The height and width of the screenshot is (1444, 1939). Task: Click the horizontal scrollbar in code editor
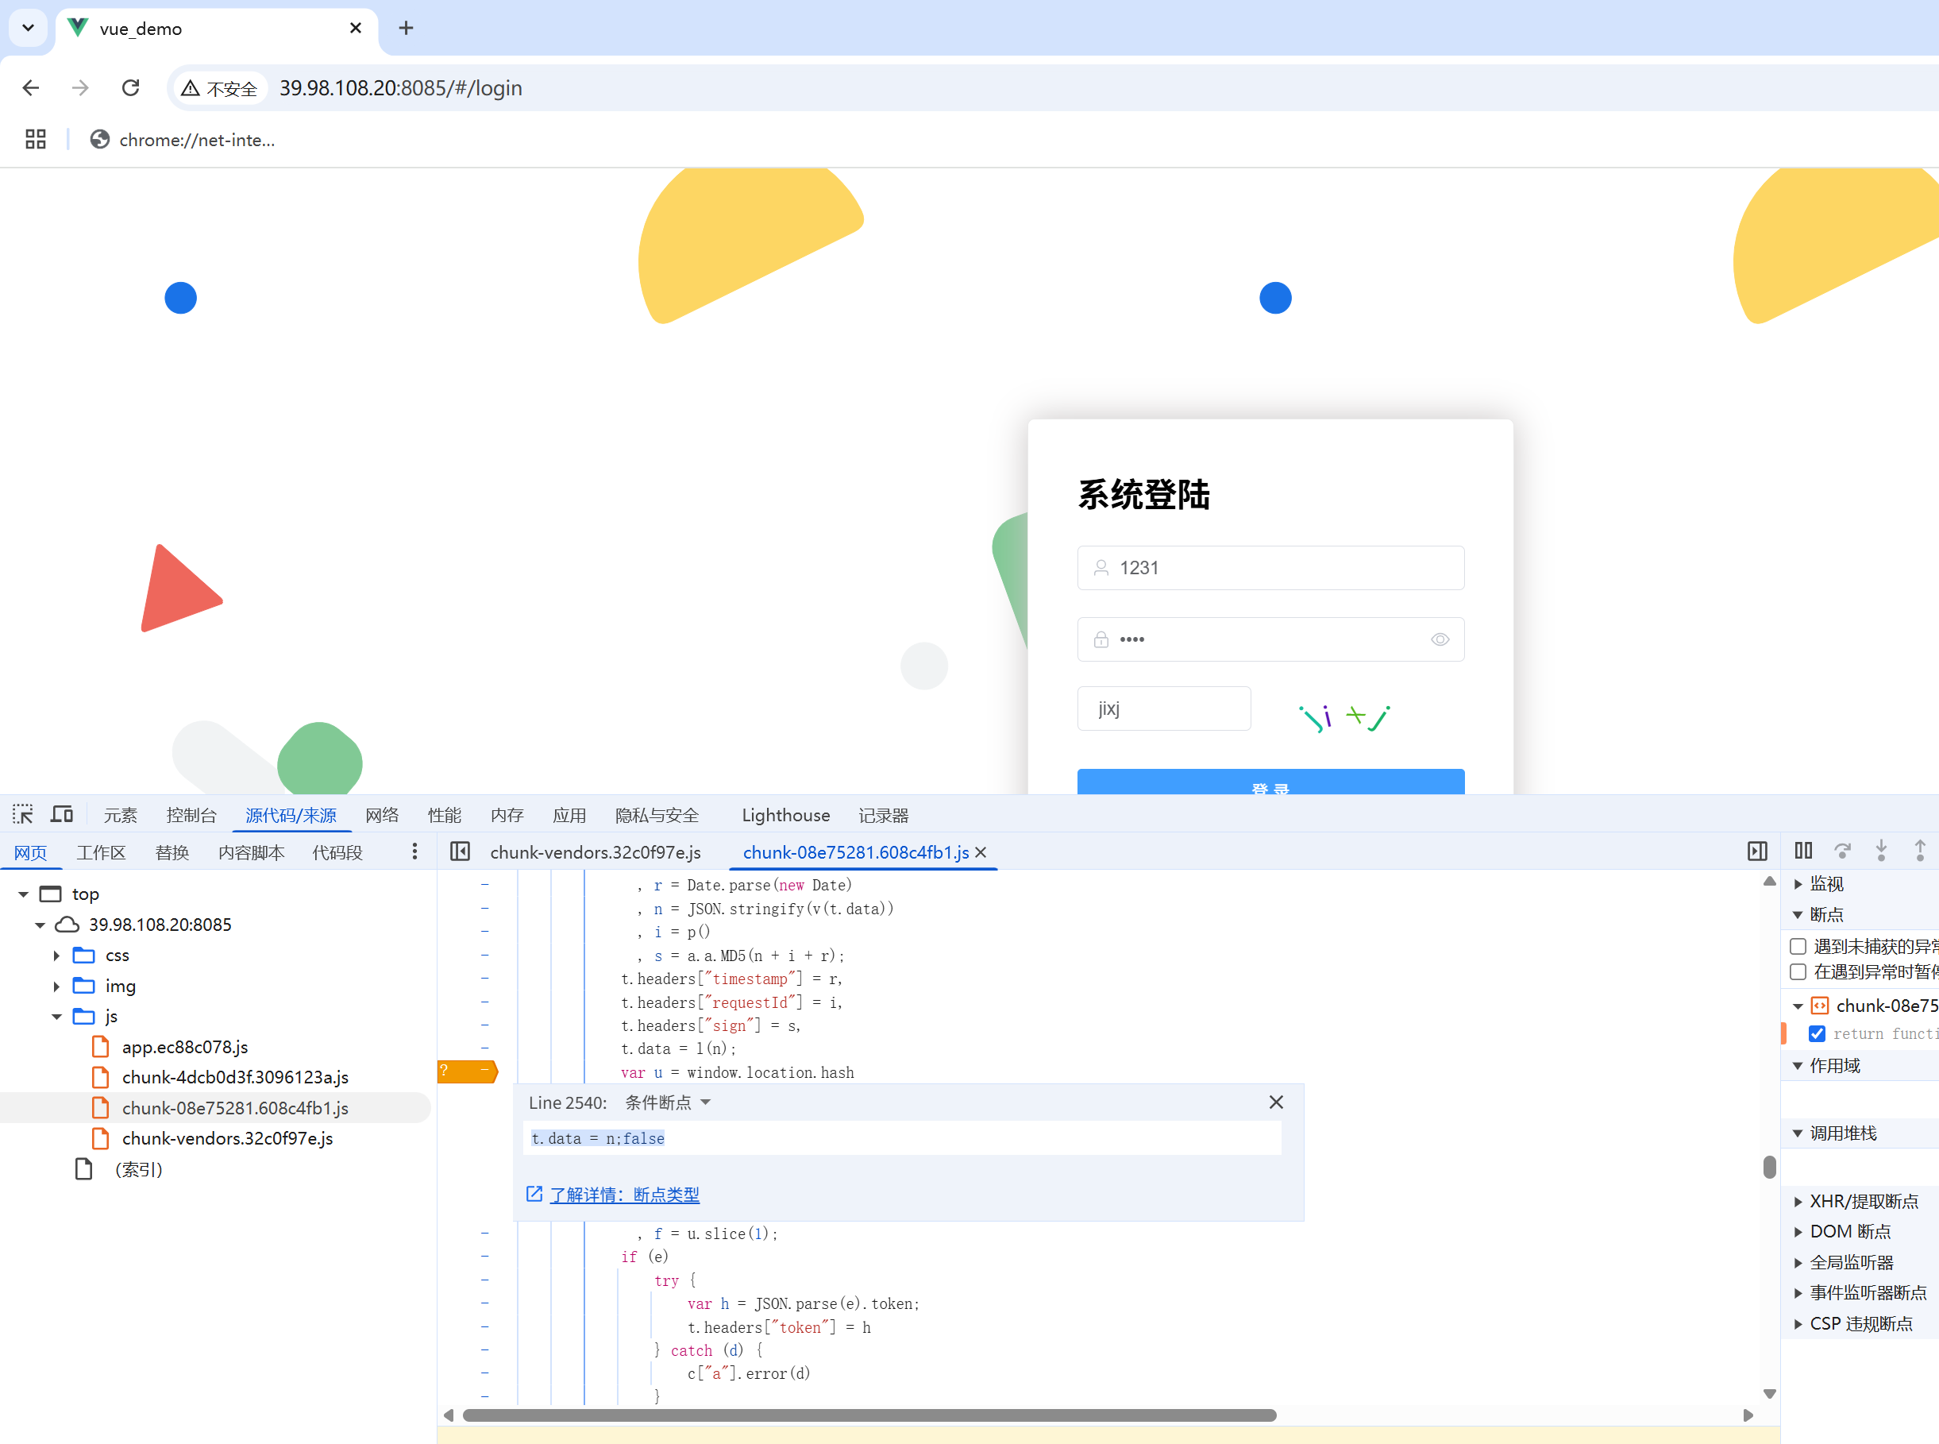coord(869,1415)
